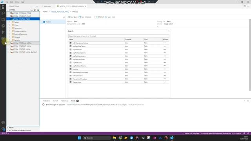Expand SQL Server Big Data Clusters section
Screen dimensions: 251x141
click(x=7, y=130)
